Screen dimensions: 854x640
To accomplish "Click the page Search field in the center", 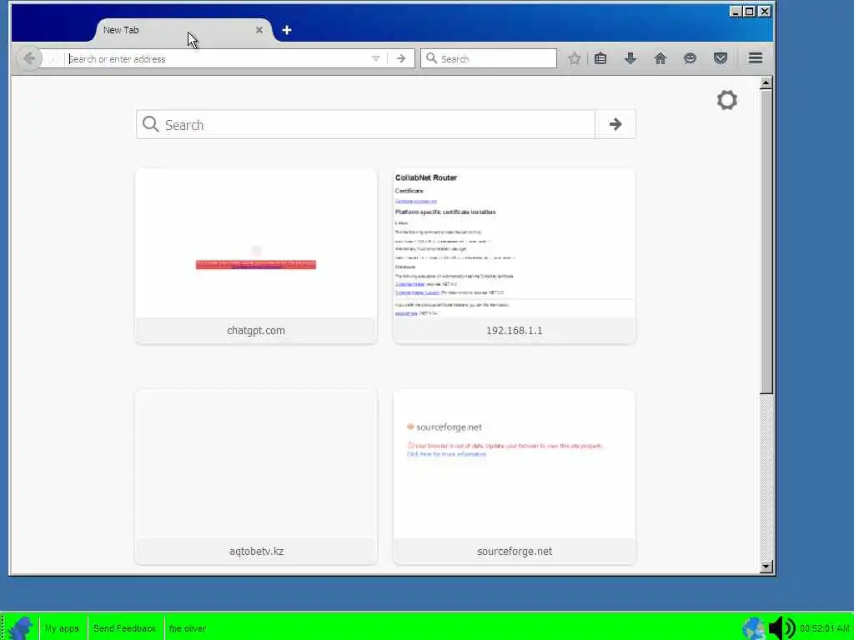I will (x=365, y=125).
